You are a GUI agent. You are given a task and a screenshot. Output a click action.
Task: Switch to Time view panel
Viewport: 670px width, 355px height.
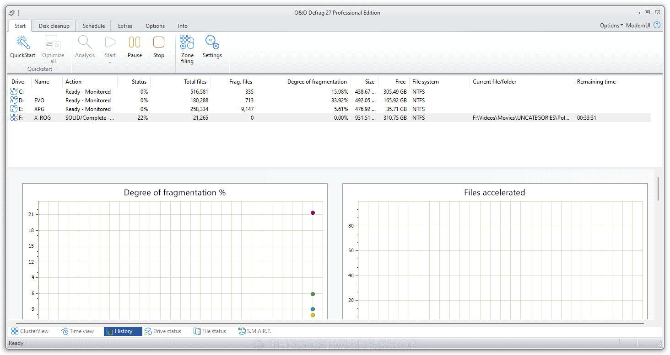coord(77,331)
